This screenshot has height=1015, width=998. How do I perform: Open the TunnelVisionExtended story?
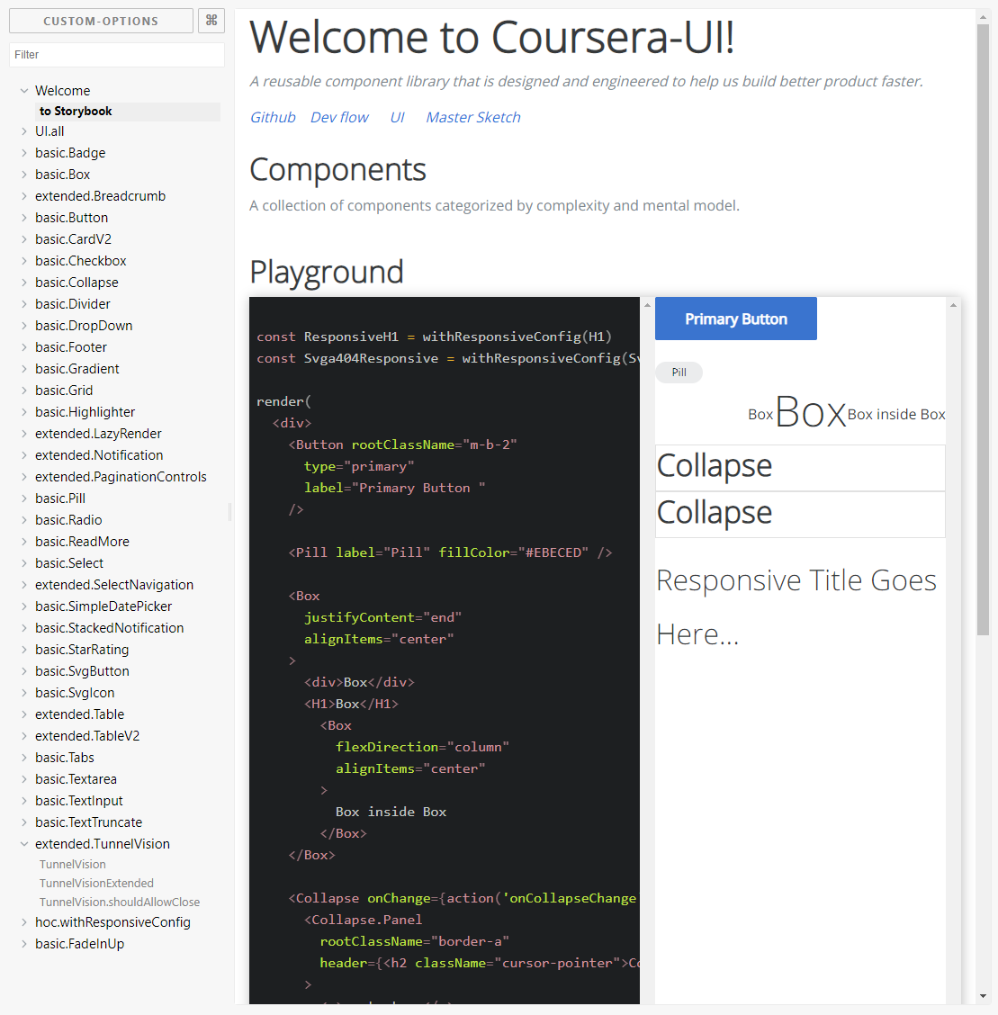96,883
